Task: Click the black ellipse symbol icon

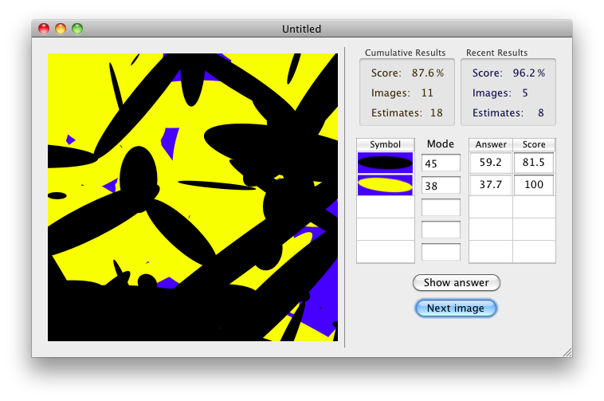Action: coord(385,163)
